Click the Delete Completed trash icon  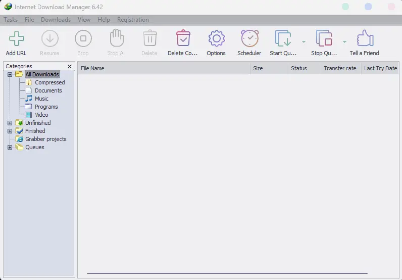(183, 38)
